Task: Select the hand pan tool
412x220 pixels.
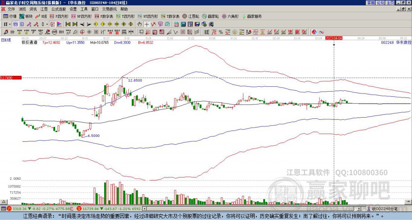Action: (140, 24)
